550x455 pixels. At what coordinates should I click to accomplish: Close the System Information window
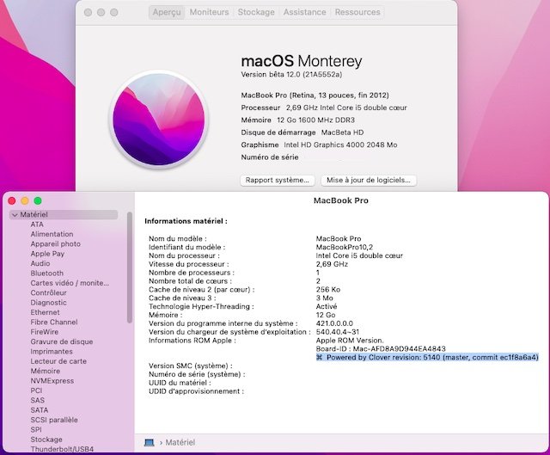point(12,200)
